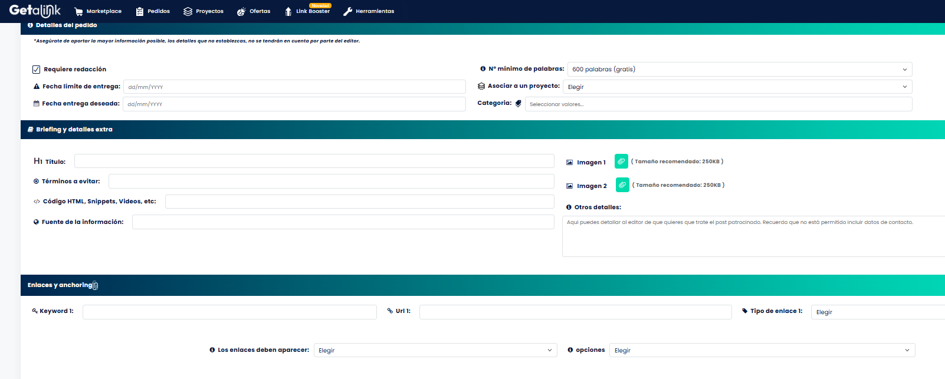Viewport: 945px width, 379px height.
Task: Click the Fecha límite de entrega date field
Action: click(294, 87)
